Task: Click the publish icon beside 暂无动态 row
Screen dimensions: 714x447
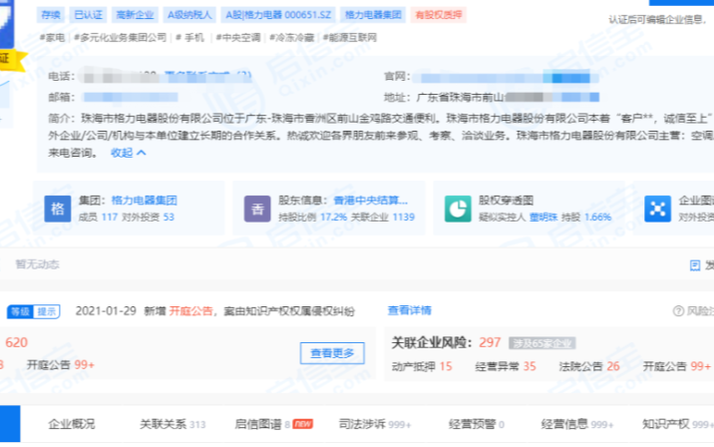Action: (695, 265)
